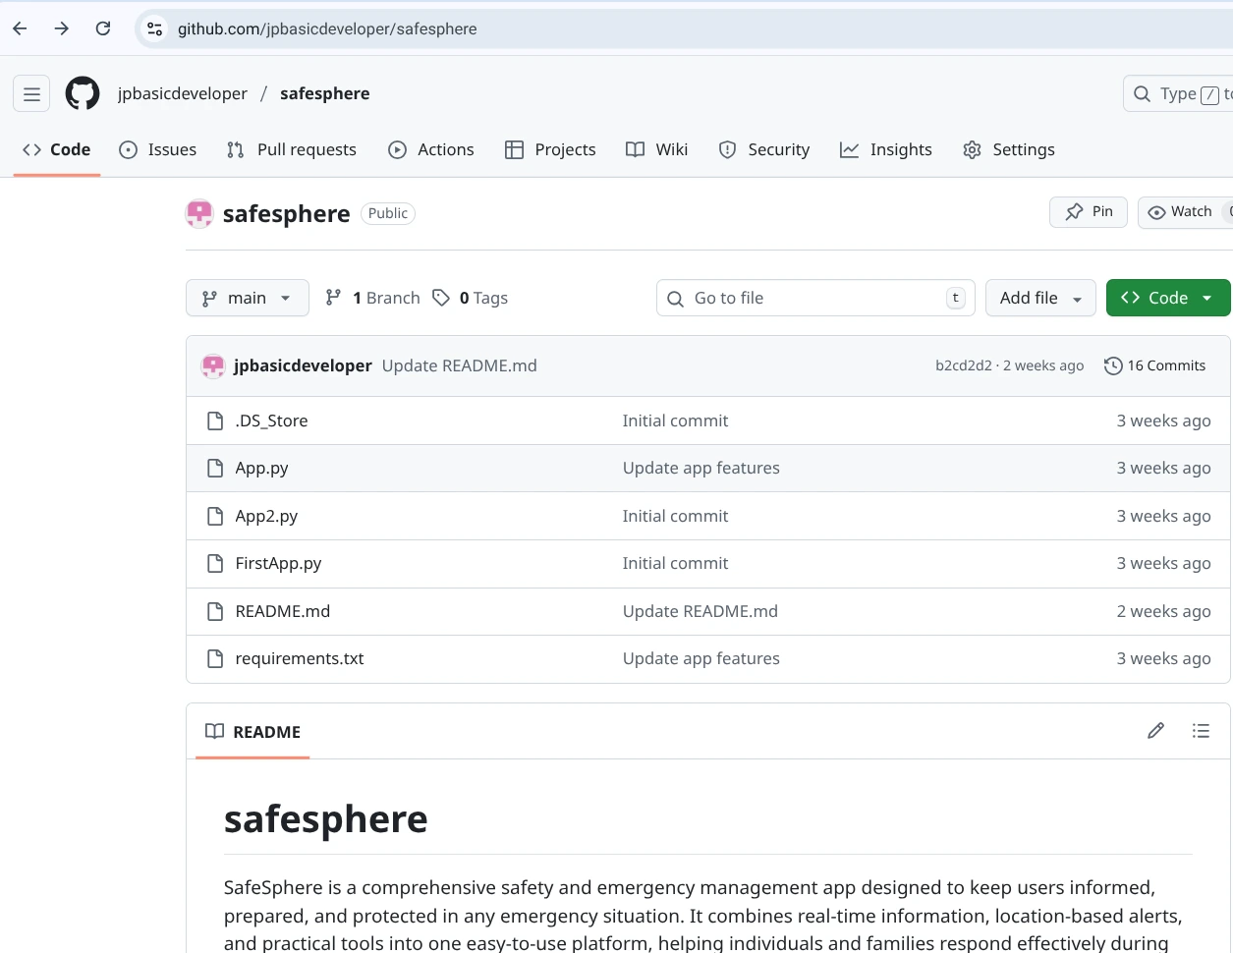The width and height of the screenshot is (1233, 953).
Task: Open the Pull requests tab
Action: 292,149
